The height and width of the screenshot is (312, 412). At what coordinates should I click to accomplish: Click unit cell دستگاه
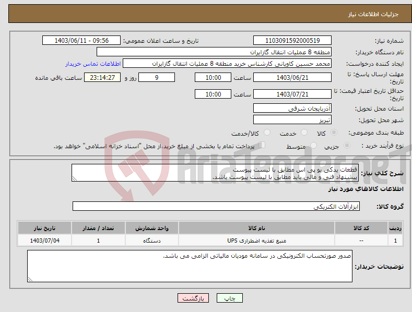(x=152, y=241)
